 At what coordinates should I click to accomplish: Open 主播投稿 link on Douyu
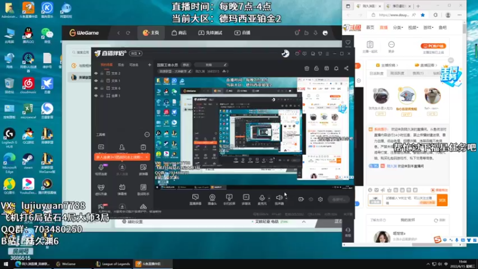[x=387, y=65]
